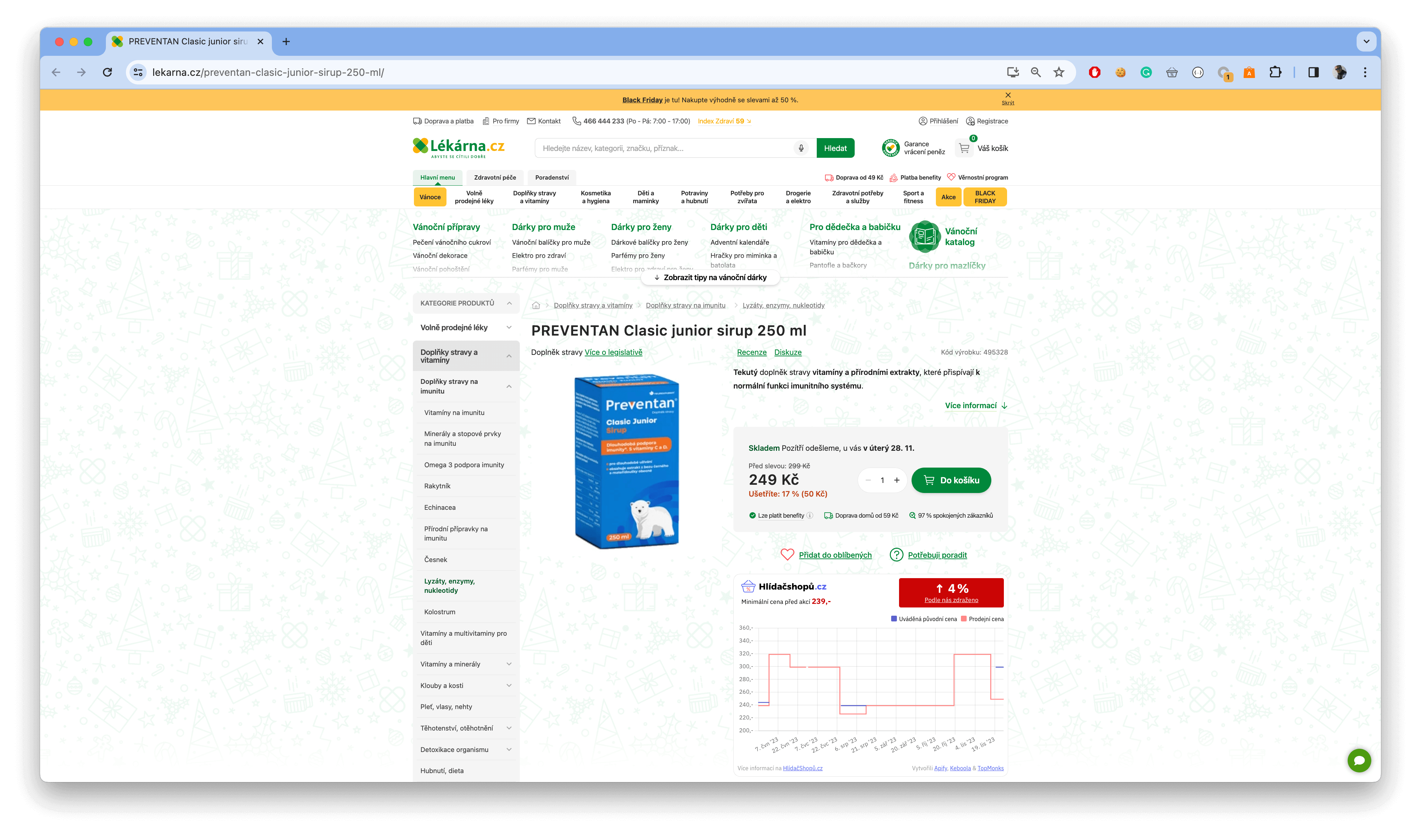
Task: Increase quantity with the plus stepper
Action: pyautogui.click(x=897, y=480)
